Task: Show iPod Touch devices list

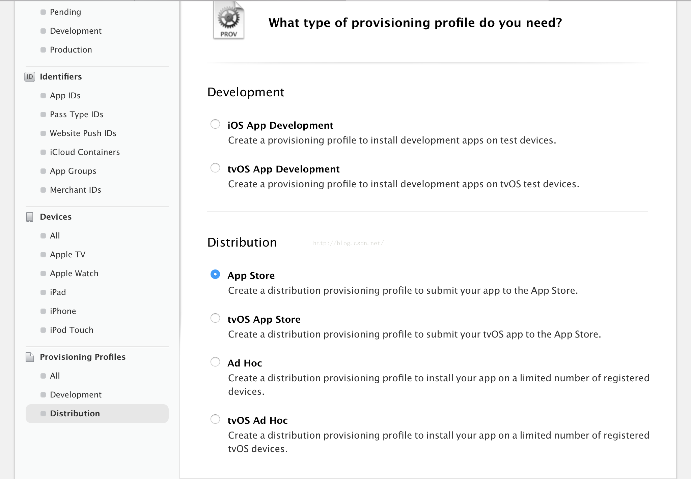Action: tap(72, 330)
